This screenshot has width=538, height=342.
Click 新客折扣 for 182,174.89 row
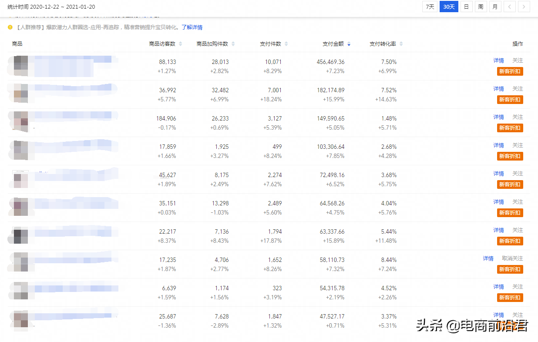(510, 100)
